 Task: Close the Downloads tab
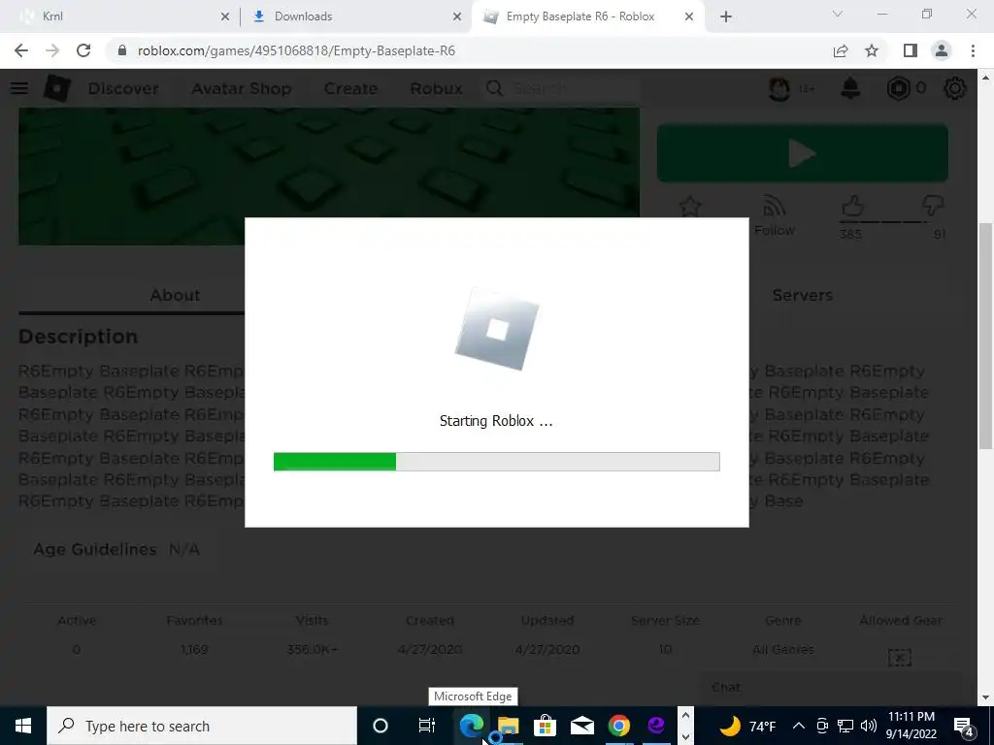(x=457, y=17)
